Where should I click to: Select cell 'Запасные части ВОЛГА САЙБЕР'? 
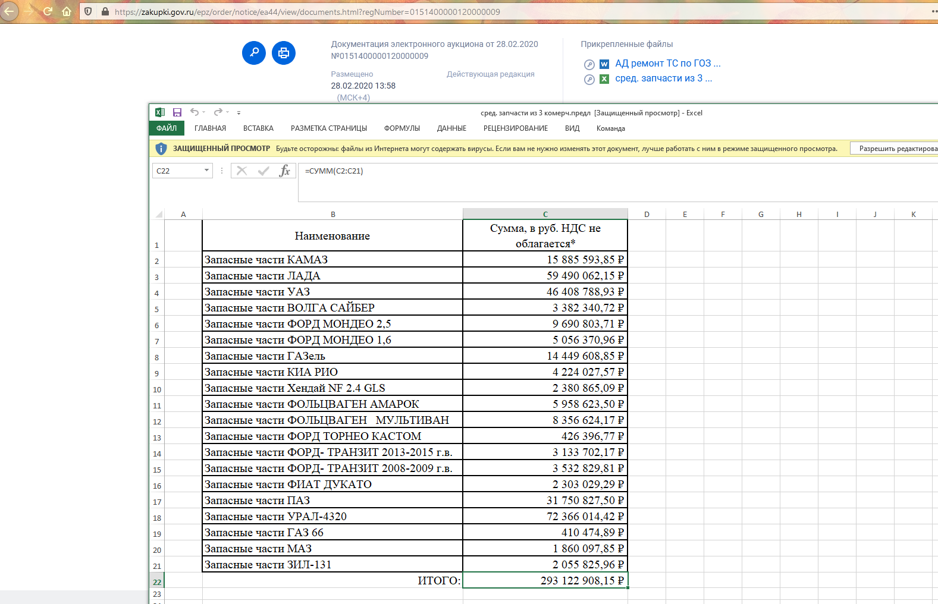pos(332,308)
